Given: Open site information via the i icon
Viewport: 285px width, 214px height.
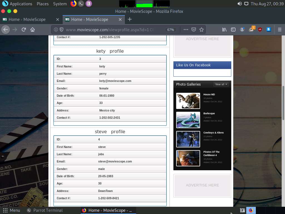Looking at the screenshot, I should point(56,30).
